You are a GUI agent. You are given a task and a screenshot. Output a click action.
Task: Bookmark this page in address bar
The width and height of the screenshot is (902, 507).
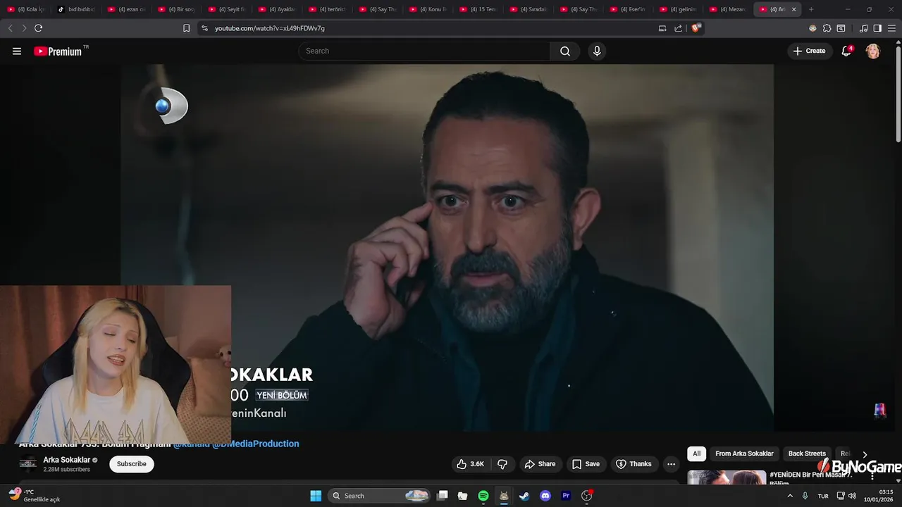click(186, 28)
